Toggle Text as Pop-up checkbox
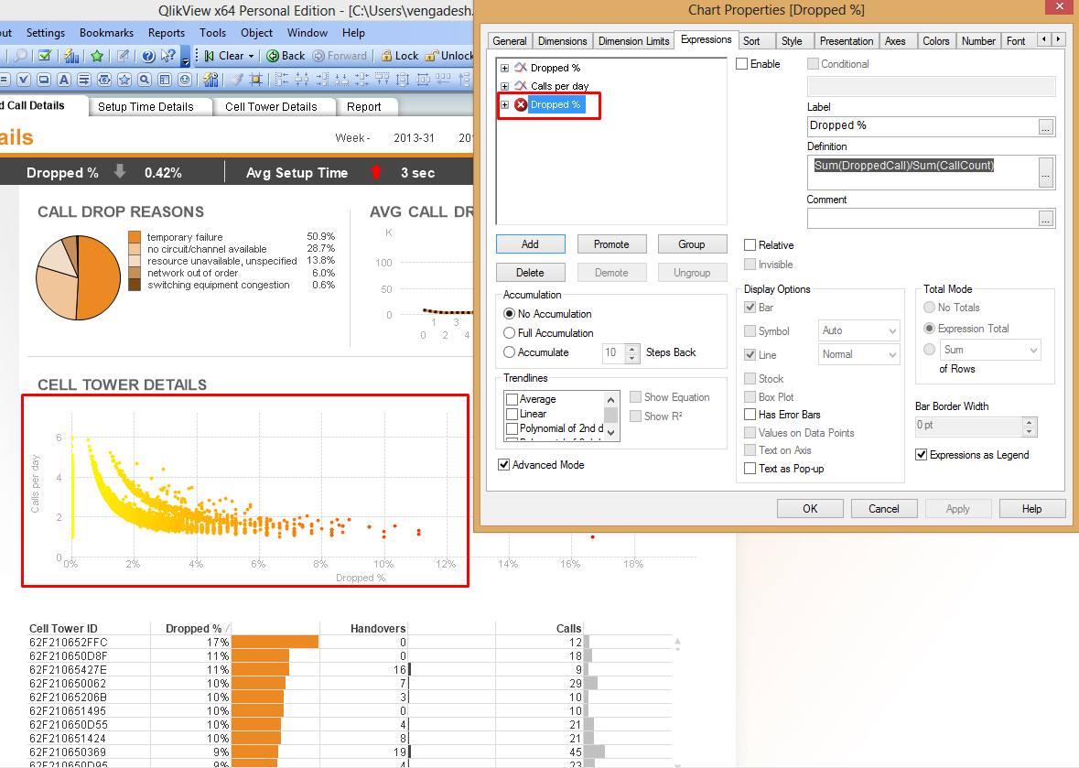The width and height of the screenshot is (1079, 768). (750, 468)
